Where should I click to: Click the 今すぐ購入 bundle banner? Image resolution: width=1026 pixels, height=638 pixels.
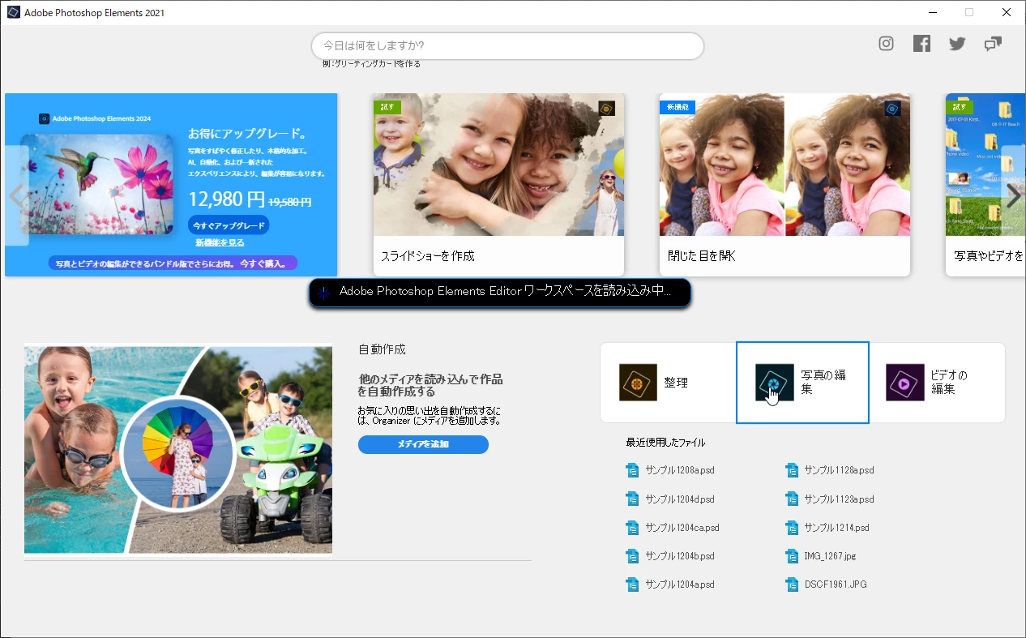tap(172, 263)
